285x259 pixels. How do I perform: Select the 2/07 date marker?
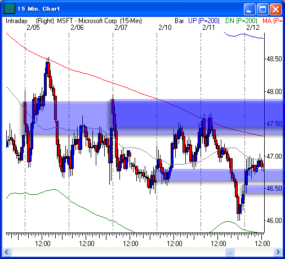[x=121, y=28]
